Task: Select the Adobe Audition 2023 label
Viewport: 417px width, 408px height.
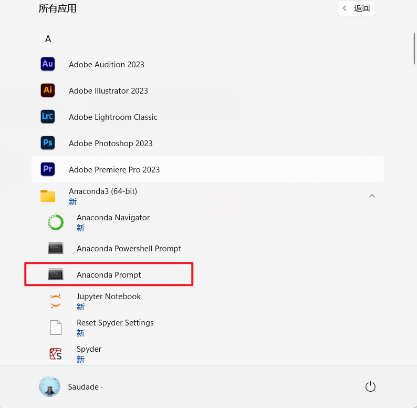Action: click(107, 65)
